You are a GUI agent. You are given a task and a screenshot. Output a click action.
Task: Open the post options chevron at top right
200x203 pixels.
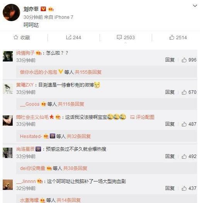[x=195, y=6]
